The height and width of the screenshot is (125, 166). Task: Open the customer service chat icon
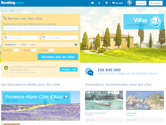pos(93,3)
